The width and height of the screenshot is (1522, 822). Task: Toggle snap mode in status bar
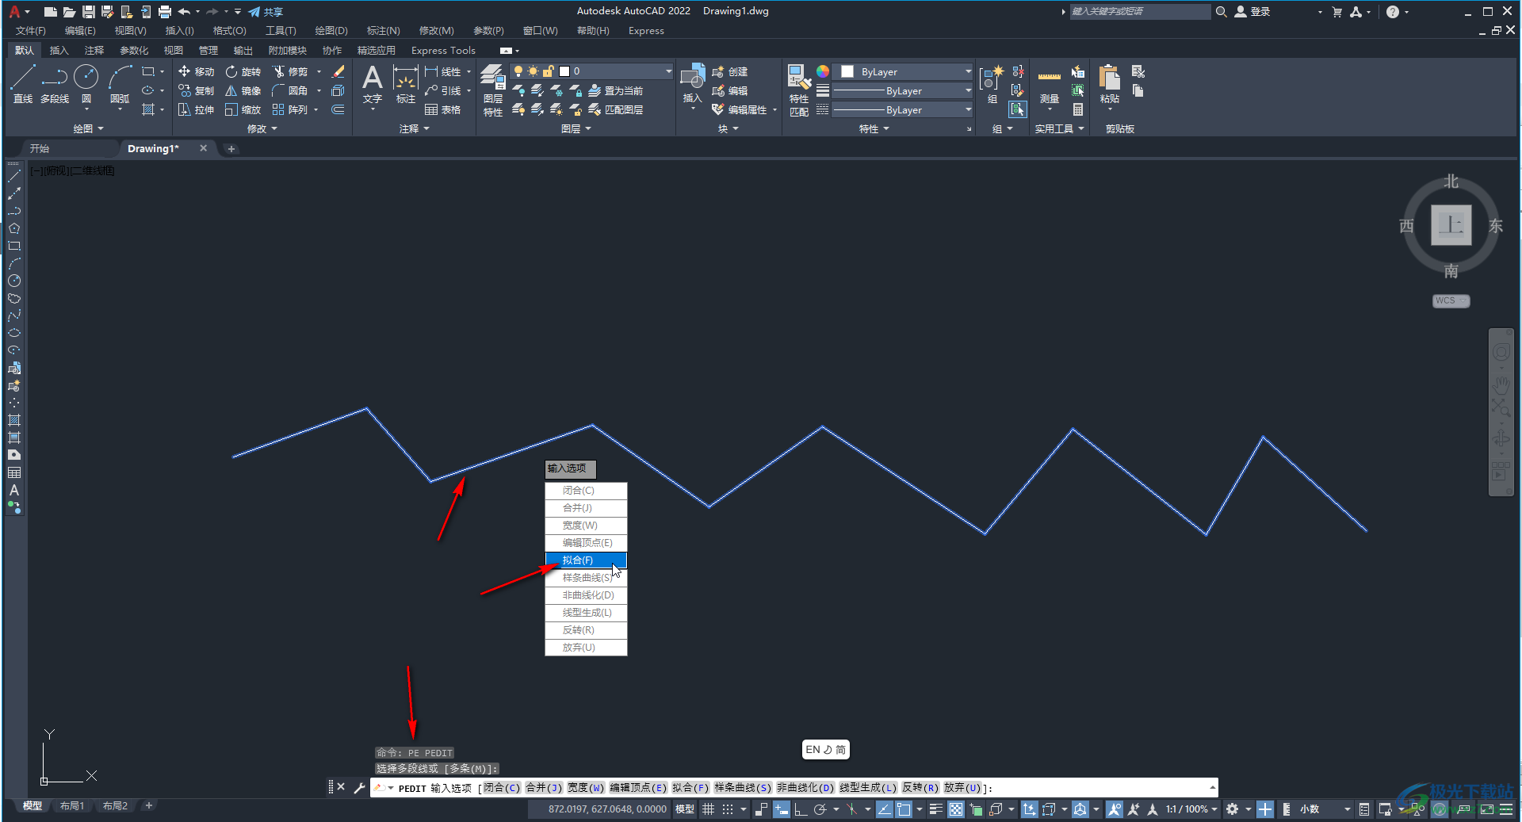click(728, 809)
